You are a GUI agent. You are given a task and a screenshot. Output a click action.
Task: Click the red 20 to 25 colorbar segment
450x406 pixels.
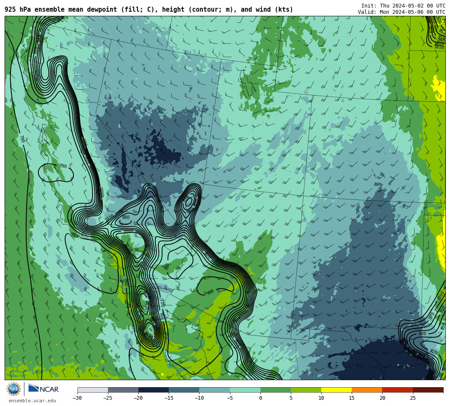[x=397, y=390]
